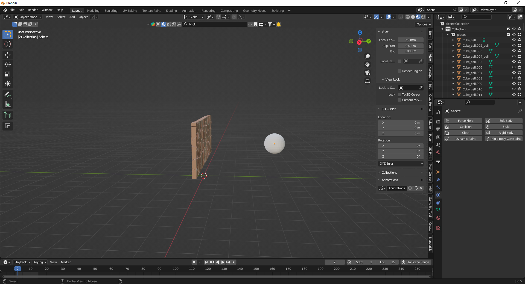Viewport: 525px width, 284px height.
Task: Open the Render menu
Action: coord(33,10)
